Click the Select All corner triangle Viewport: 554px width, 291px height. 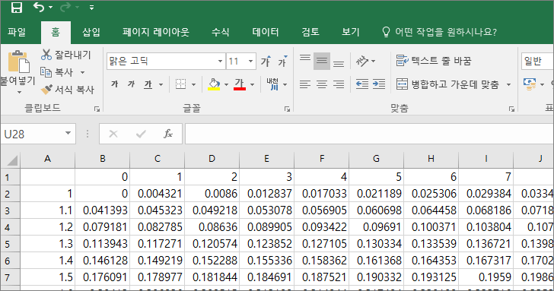pyautogui.click(x=11, y=160)
